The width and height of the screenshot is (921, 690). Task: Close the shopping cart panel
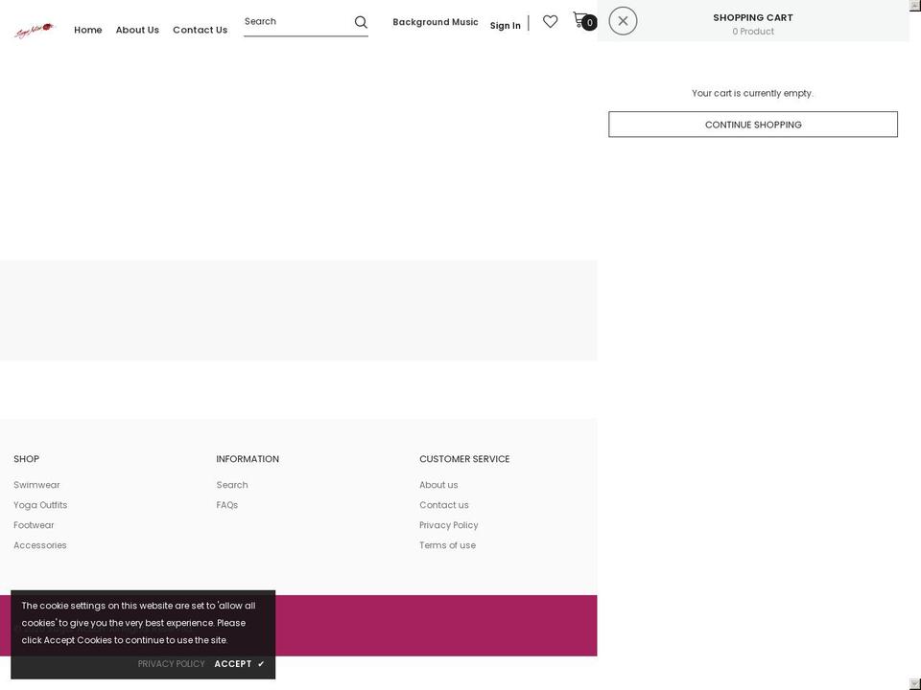coord(623,21)
